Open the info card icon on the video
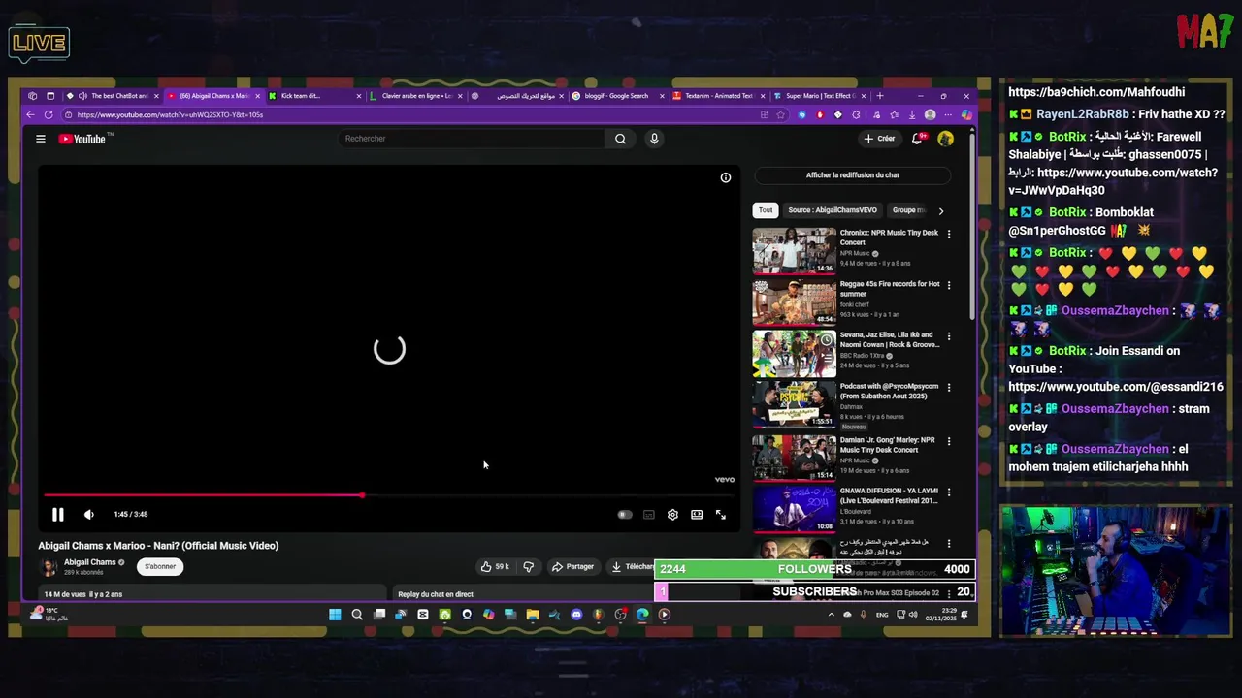Viewport: 1242px width, 698px height. coord(726,177)
